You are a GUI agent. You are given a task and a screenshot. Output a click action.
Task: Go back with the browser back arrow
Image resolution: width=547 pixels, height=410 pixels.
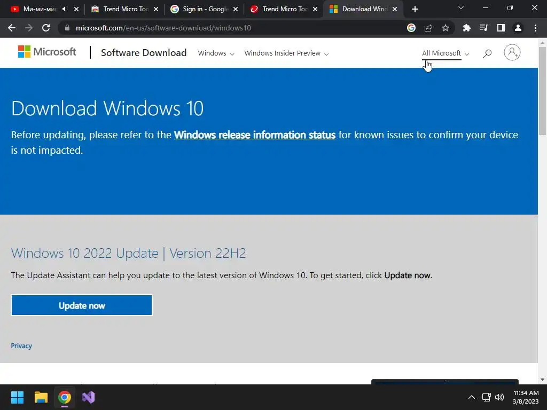[12, 28]
